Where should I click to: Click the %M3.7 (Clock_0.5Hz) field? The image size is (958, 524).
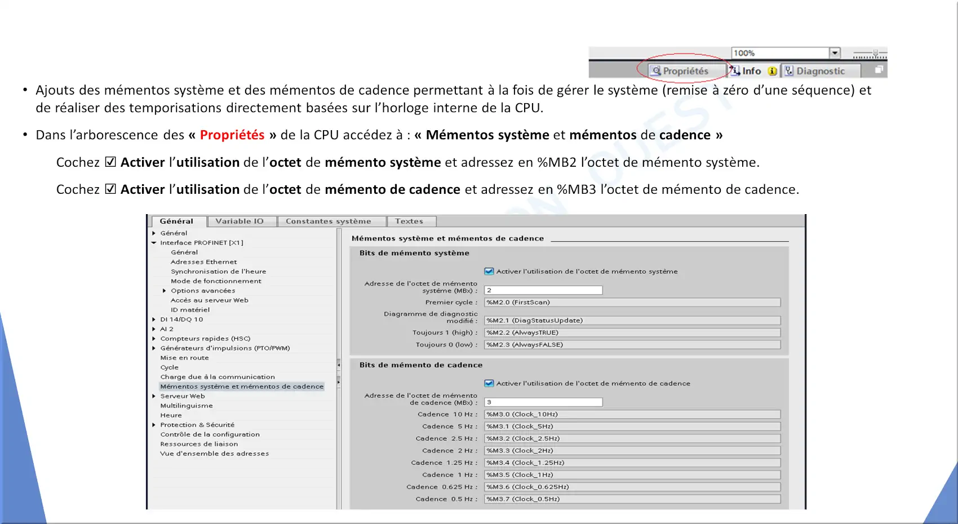(x=632, y=499)
